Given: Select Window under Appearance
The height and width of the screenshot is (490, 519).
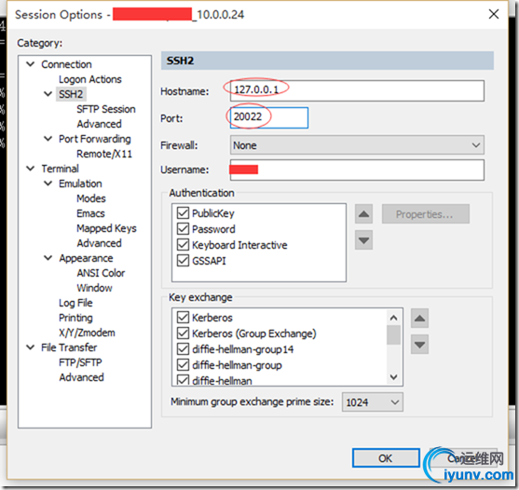Looking at the screenshot, I should pyautogui.click(x=94, y=288).
